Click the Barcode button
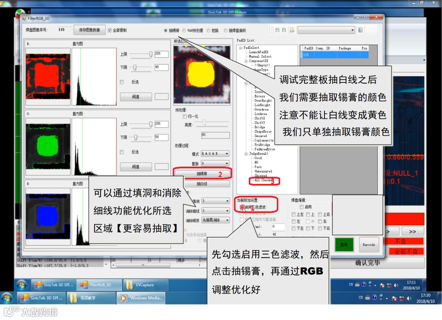Viewport: 442px width, 320px height. coord(369,244)
